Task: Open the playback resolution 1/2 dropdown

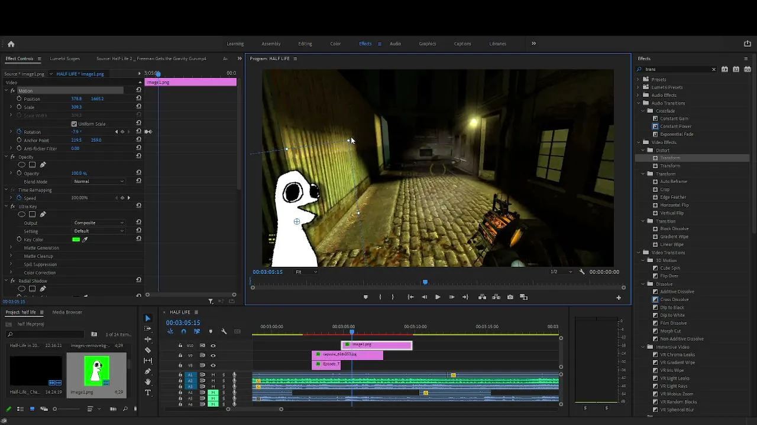Action: (x=561, y=272)
